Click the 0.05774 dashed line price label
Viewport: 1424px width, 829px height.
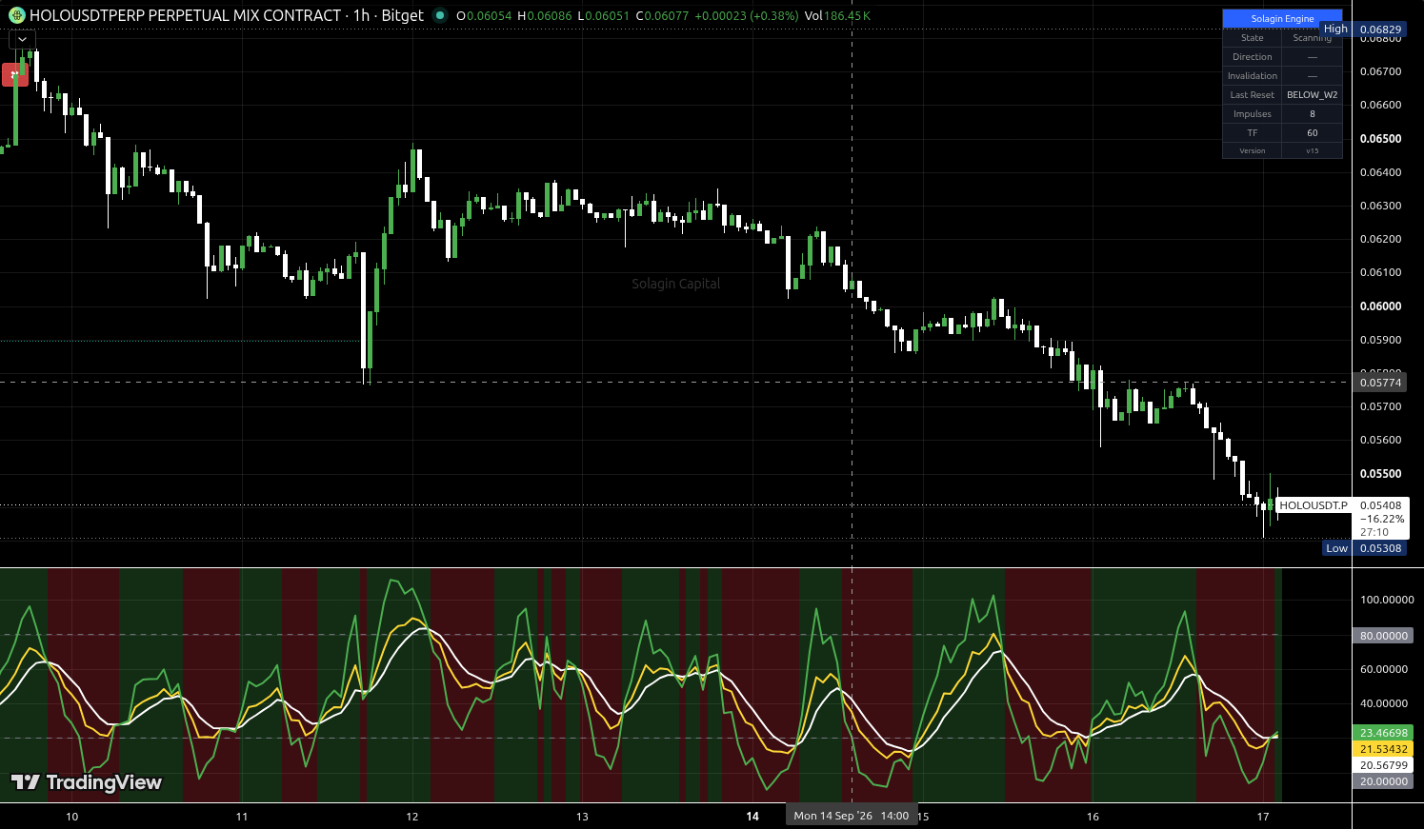point(1380,383)
